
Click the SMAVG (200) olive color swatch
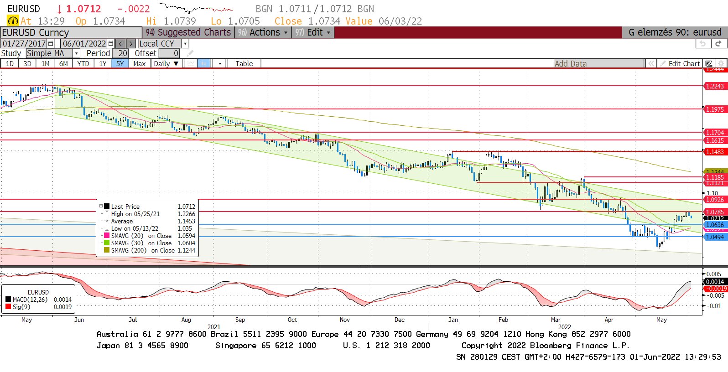pos(107,250)
